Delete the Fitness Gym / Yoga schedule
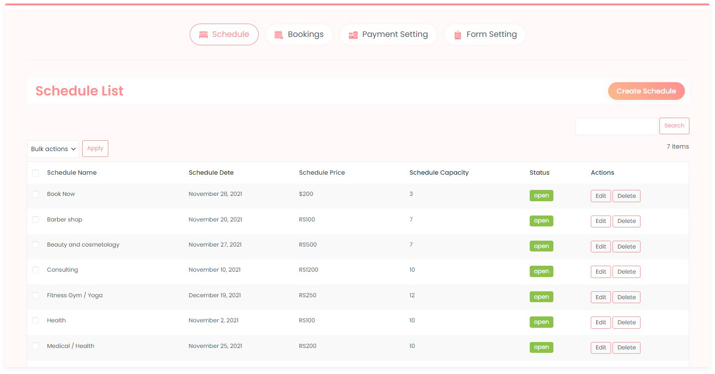715x374 pixels. coord(626,297)
